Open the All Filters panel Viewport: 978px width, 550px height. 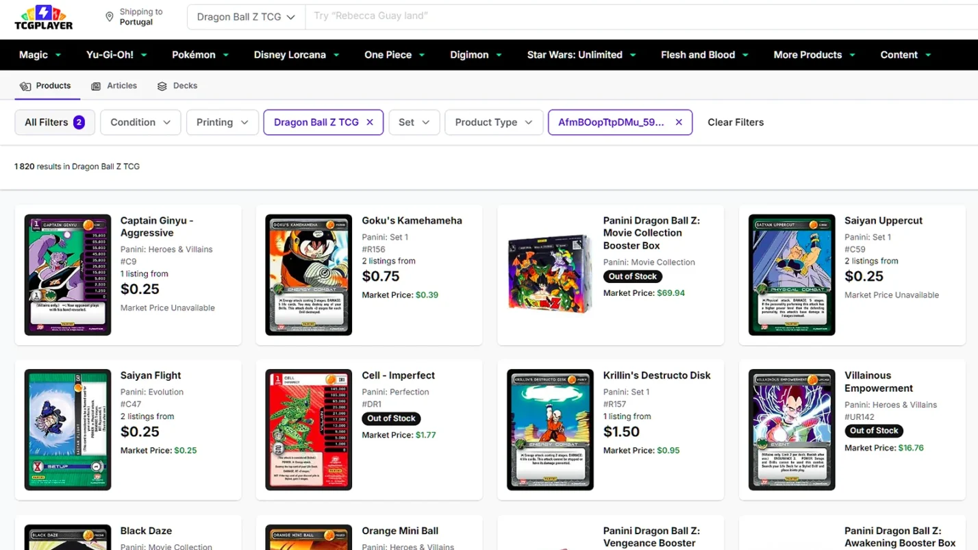(55, 123)
